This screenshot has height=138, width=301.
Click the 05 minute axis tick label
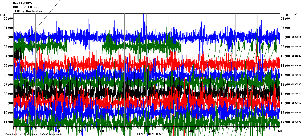[x=36, y=131]
